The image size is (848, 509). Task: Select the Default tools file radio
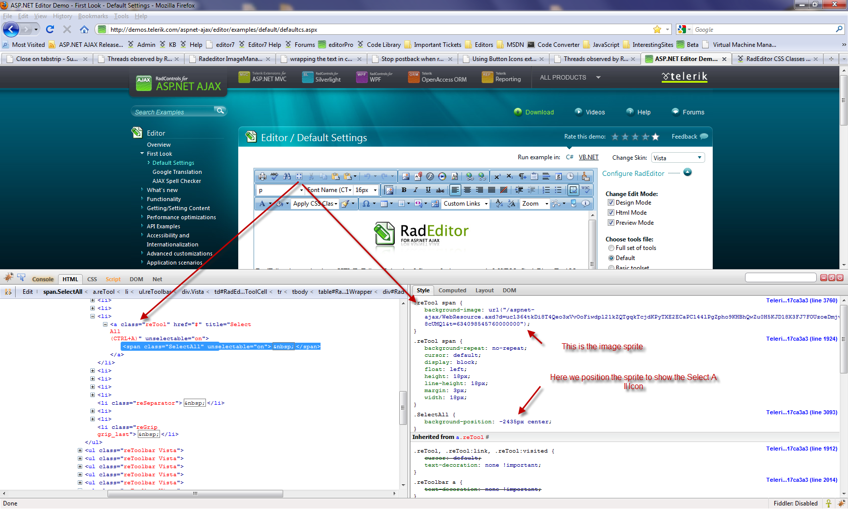click(x=611, y=258)
